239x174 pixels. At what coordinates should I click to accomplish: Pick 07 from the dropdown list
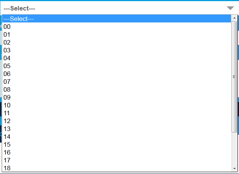click(x=117, y=82)
